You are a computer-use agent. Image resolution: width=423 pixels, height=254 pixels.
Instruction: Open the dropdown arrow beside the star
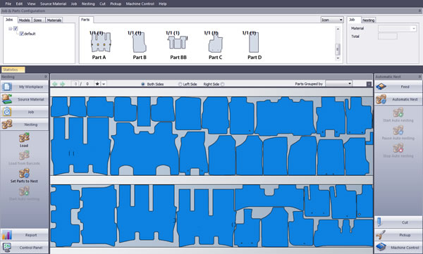click(x=104, y=84)
